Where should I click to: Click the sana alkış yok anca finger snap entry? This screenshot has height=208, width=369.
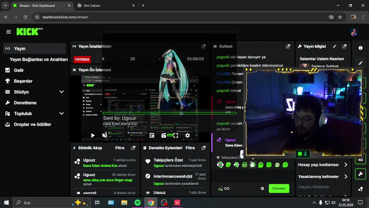point(105,179)
